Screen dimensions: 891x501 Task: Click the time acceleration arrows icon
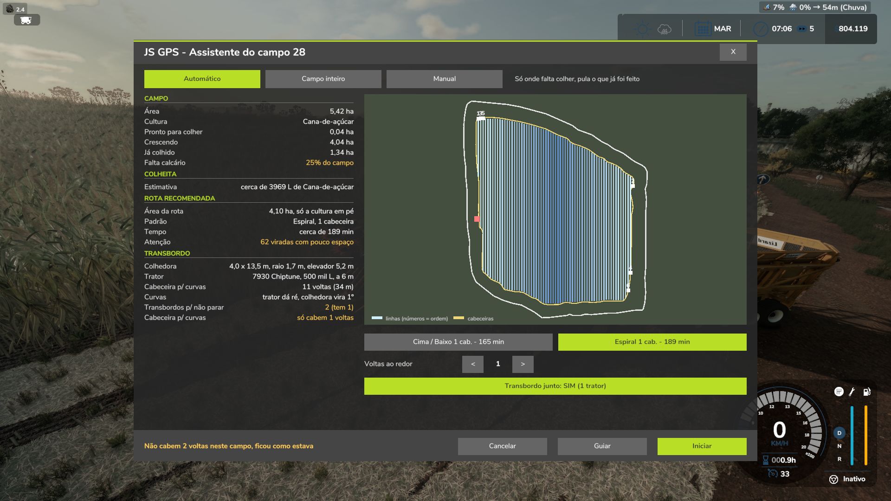[801, 29]
